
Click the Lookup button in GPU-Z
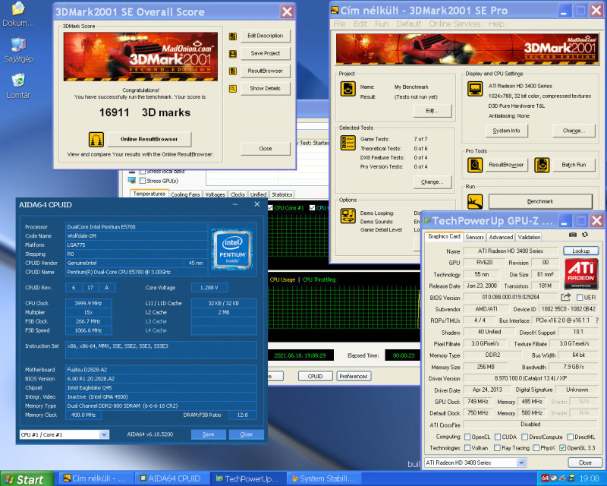tap(580, 251)
